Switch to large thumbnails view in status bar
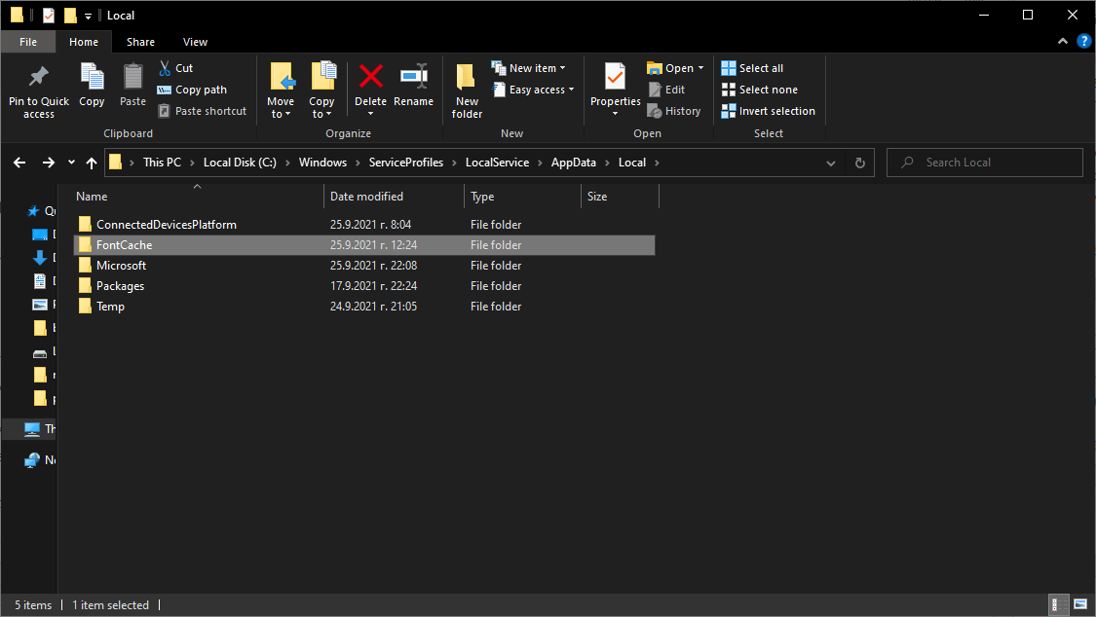Image resolution: width=1096 pixels, height=617 pixels. point(1078,605)
